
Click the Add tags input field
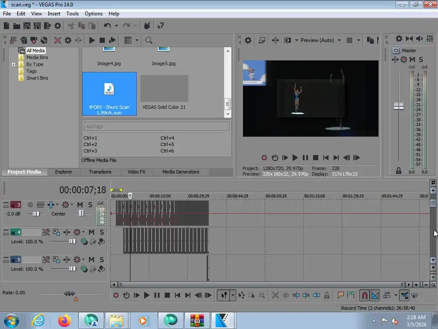point(157,126)
